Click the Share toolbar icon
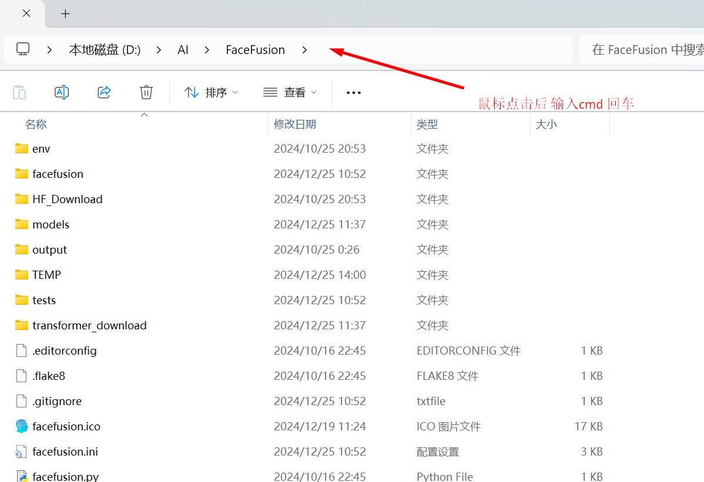The width and height of the screenshot is (704, 482). pos(104,92)
